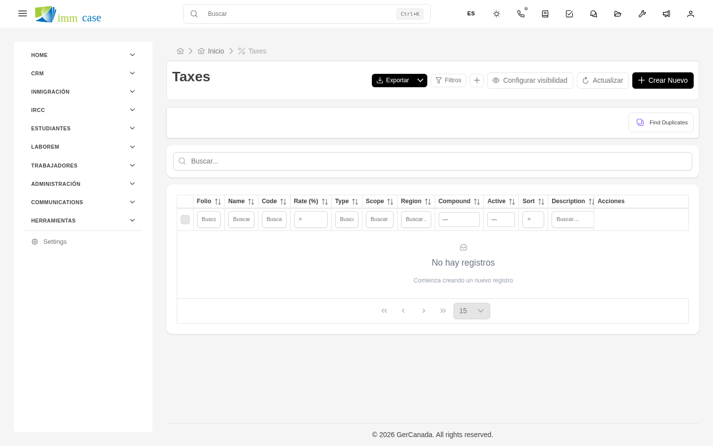
Task: Go to Inicio breadcrumb link
Action: 211,51
